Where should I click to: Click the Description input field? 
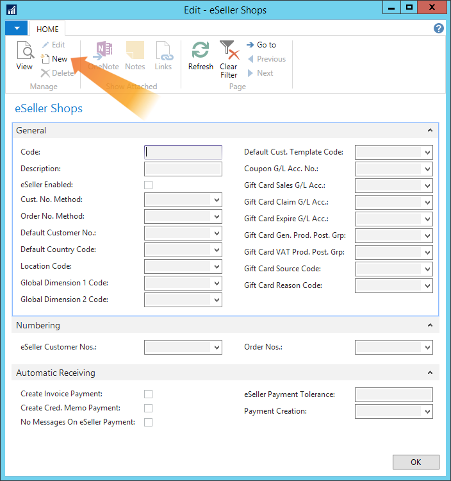pyautogui.click(x=183, y=169)
